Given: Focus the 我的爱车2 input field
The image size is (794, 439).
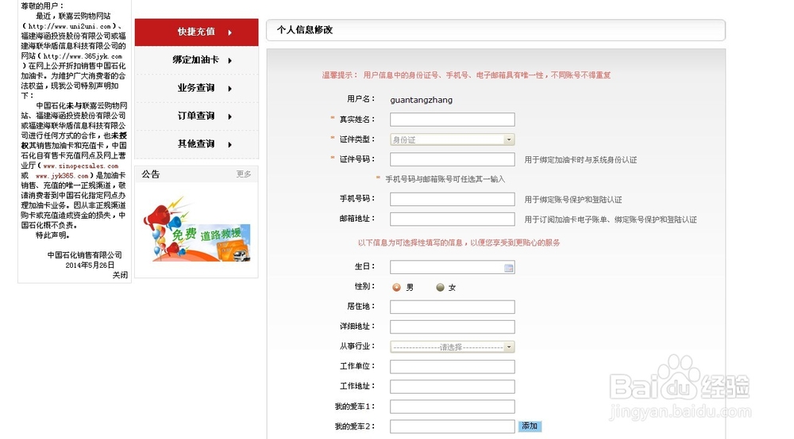Looking at the screenshot, I should click(453, 426).
